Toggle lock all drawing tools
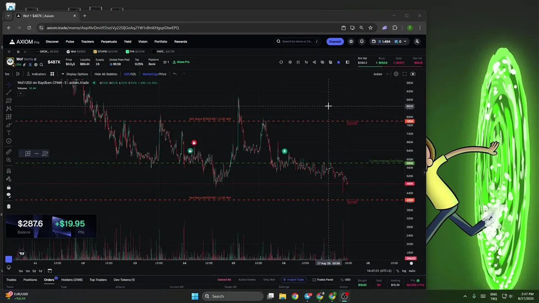Screen dimensions: 539x303 click(x=8, y=187)
